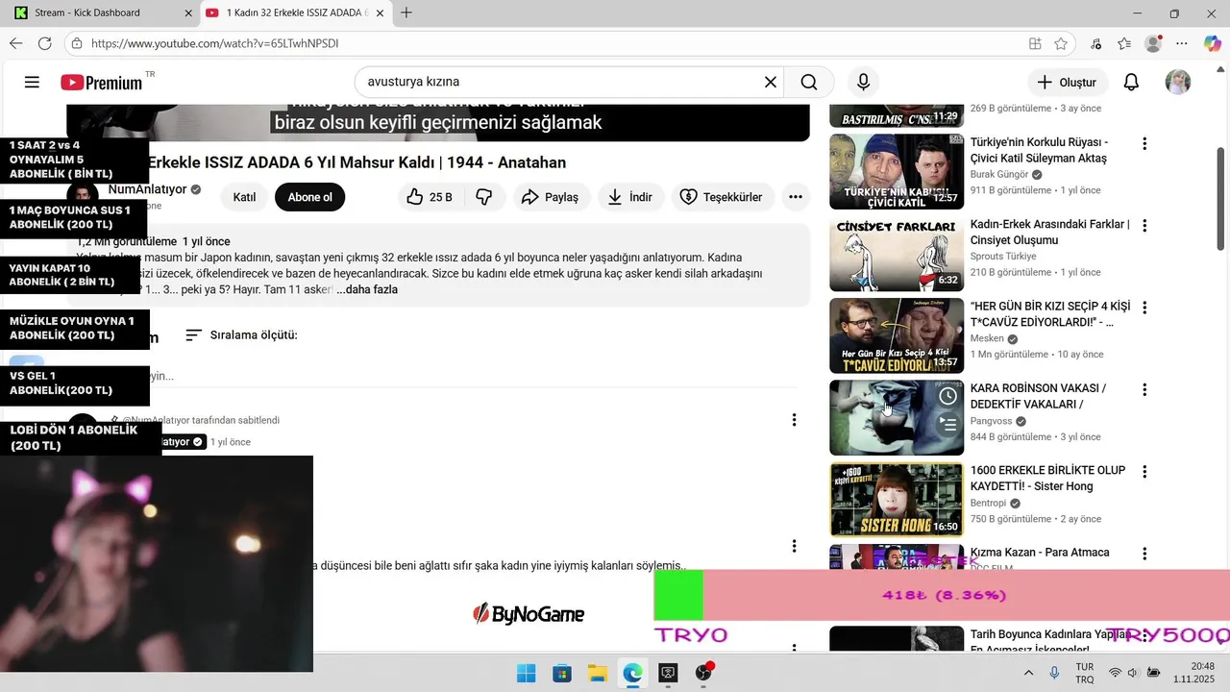
Task: Like the video showing 25 B
Action: 430,197
